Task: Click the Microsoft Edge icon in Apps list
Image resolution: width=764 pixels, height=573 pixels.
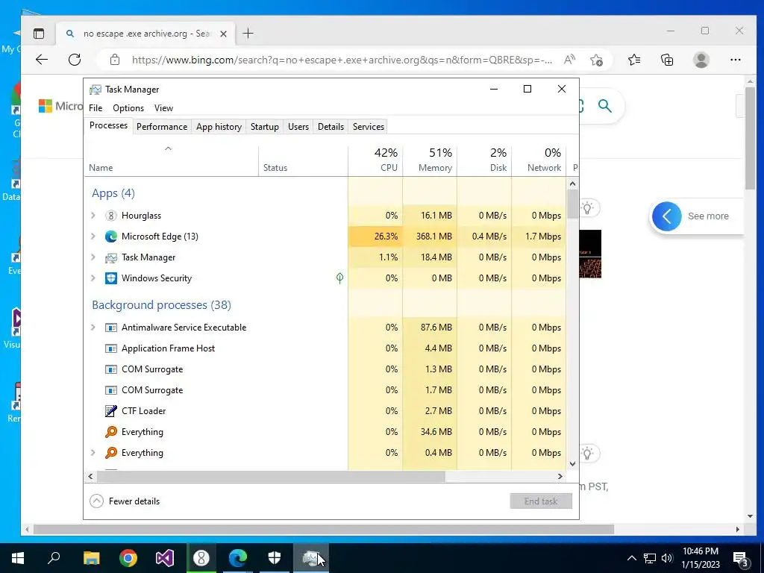Action: click(x=111, y=237)
